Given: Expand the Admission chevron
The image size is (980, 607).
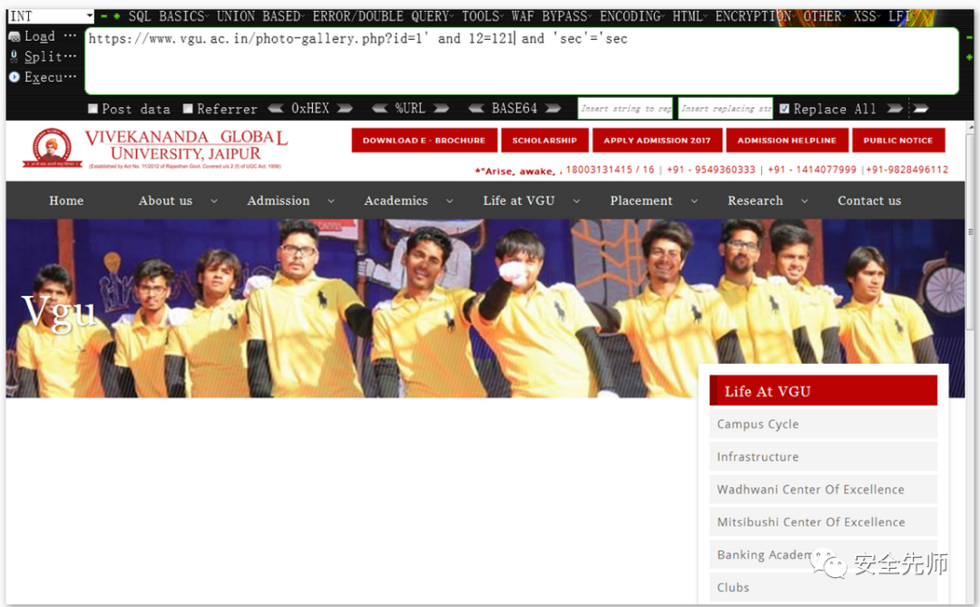Looking at the screenshot, I should pyautogui.click(x=331, y=201).
